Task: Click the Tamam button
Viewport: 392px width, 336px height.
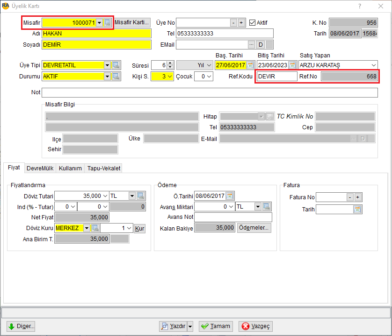Action: pos(216,326)
